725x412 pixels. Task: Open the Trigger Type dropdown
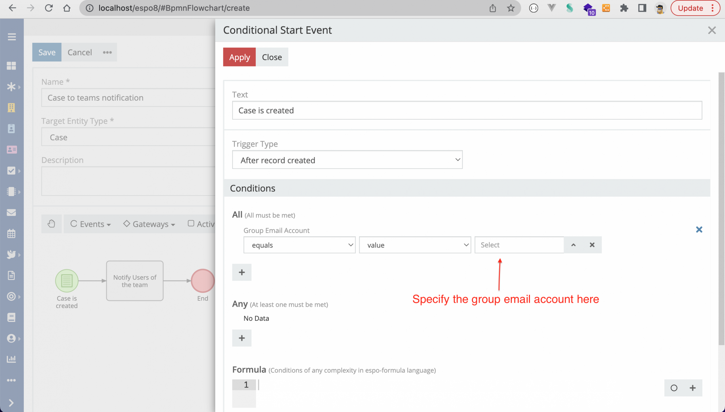point(347,160)
